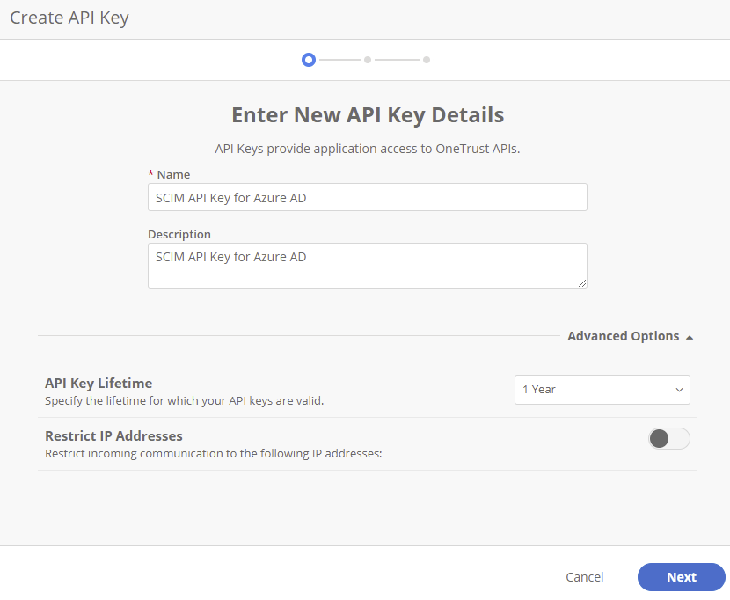Click the lifetime dropdown chevron arrow
730x600 pixels.
[678, 390]
